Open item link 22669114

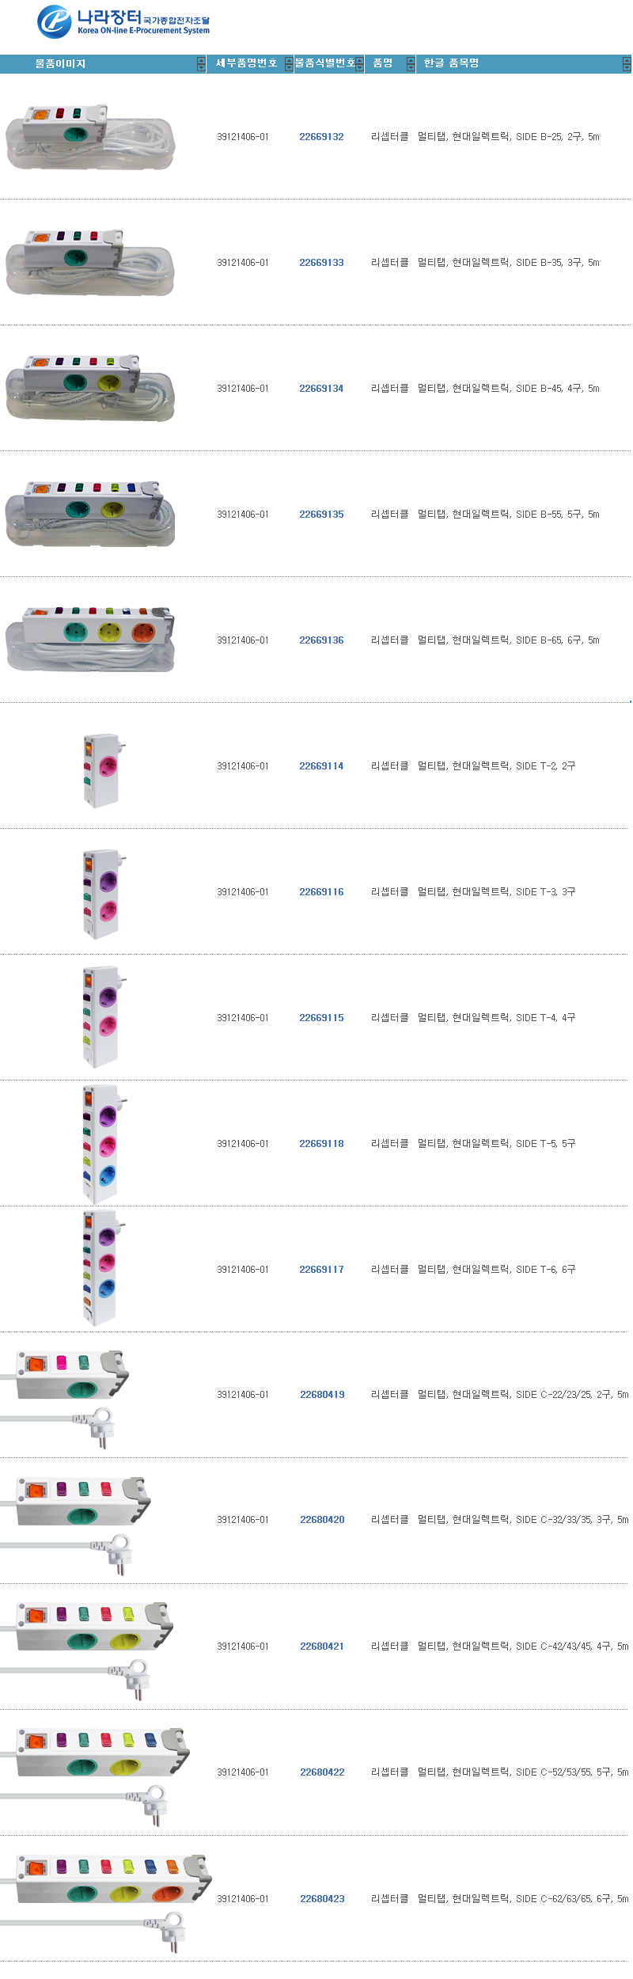click(x=321, y=766)
